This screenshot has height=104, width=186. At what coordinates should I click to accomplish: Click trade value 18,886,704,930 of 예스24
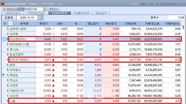coord(153,49)
